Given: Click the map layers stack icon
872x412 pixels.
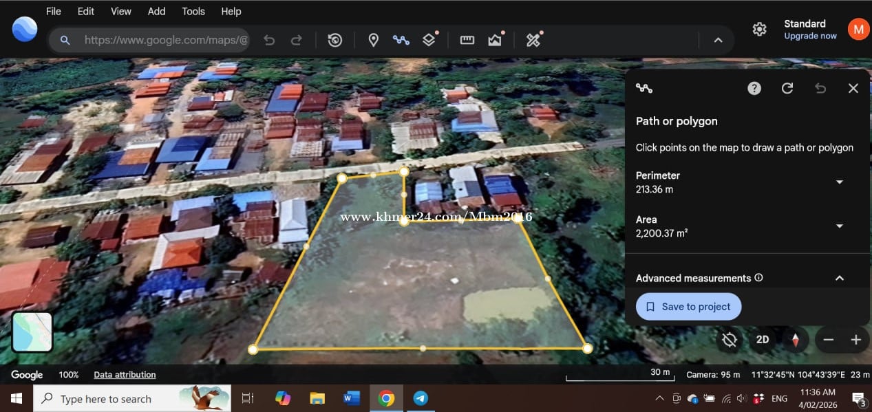Looking at the screenshot, I should click(429, 40).
